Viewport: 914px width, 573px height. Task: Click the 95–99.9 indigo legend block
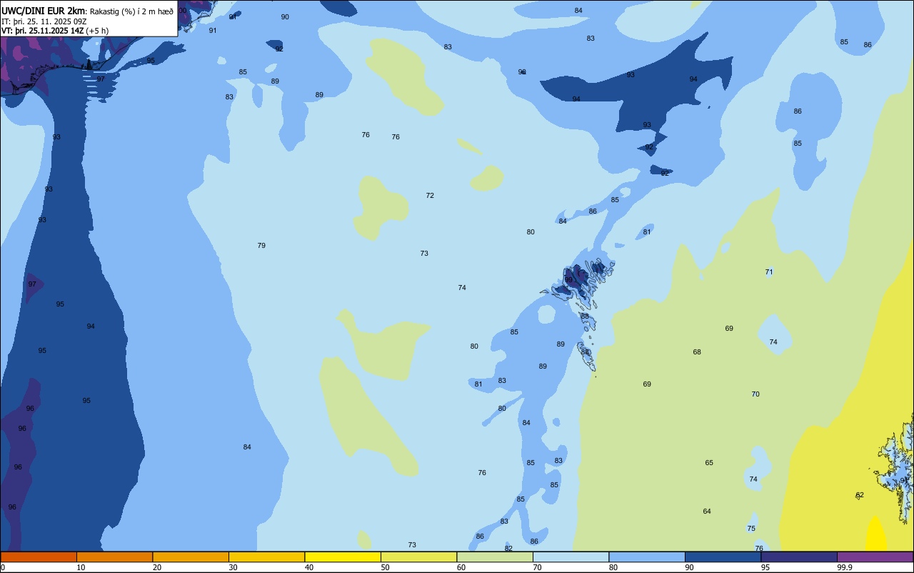pyautogui.click(x=799, y=557)
